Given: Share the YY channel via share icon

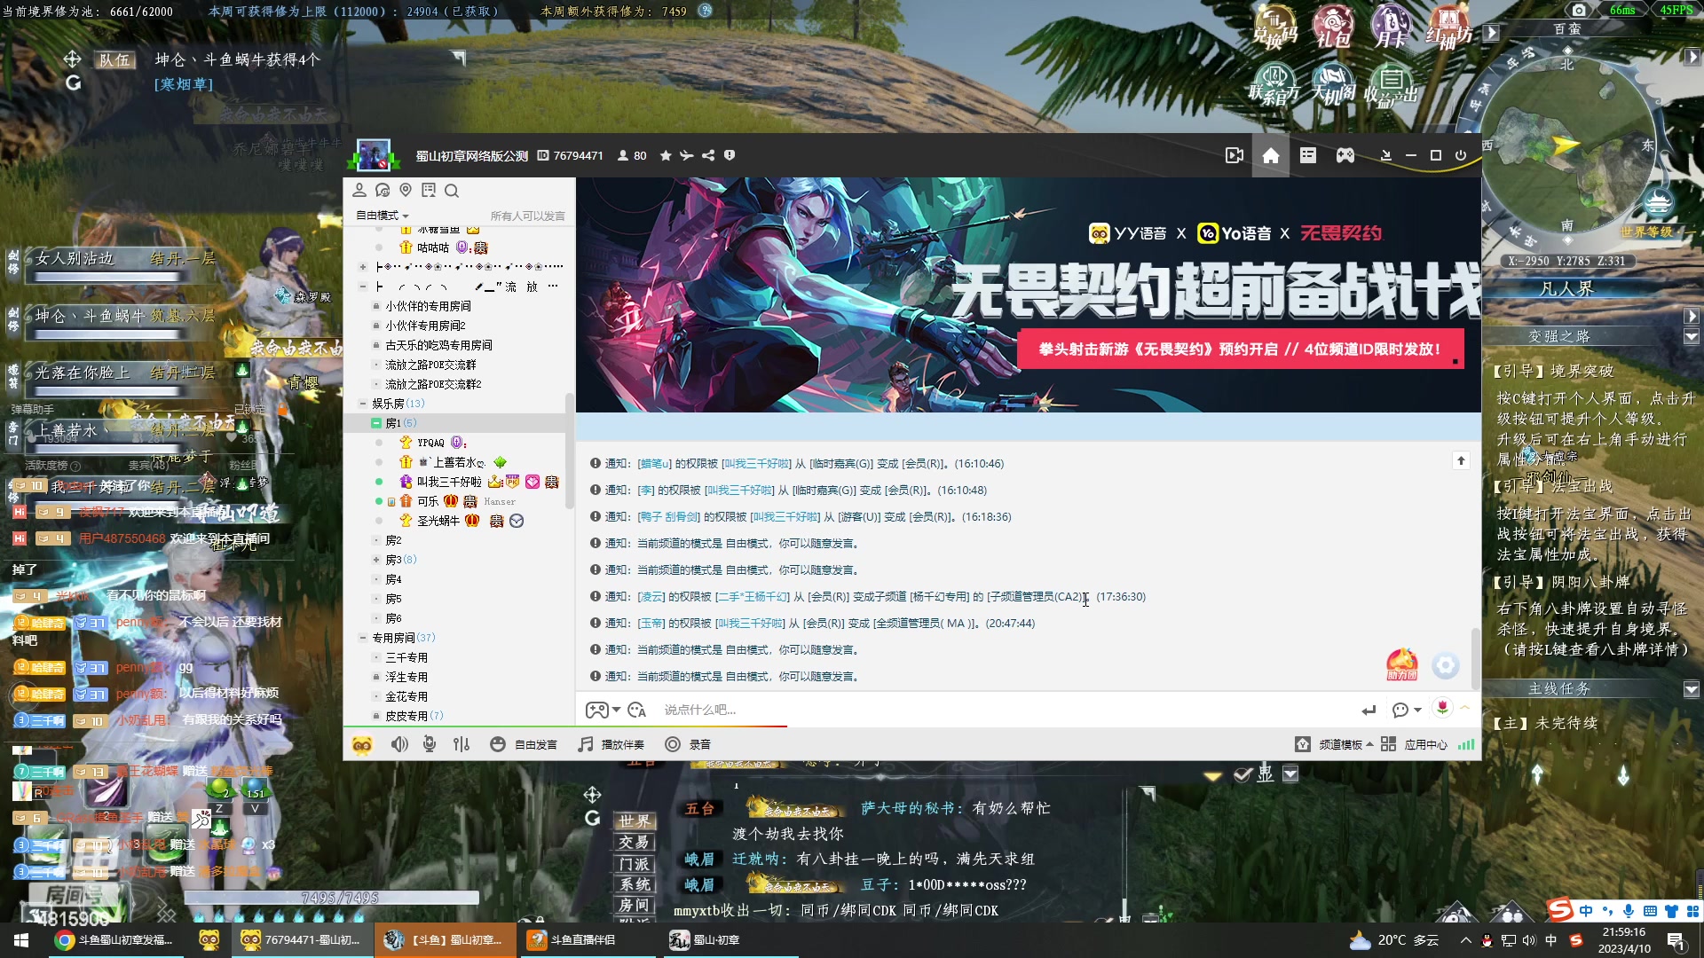Looking at the screenshot, I should click(x=708, y=155).
